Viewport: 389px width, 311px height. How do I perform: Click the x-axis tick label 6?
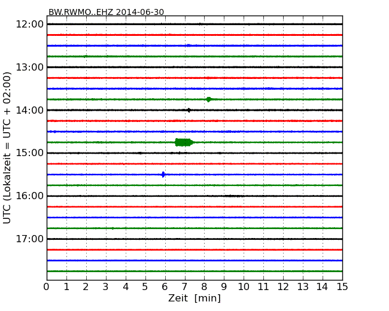(x=165, y=287)
